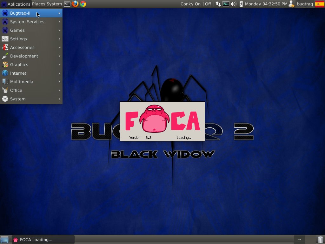Select the Bugtraq-II menu entry

pos(31,13)
